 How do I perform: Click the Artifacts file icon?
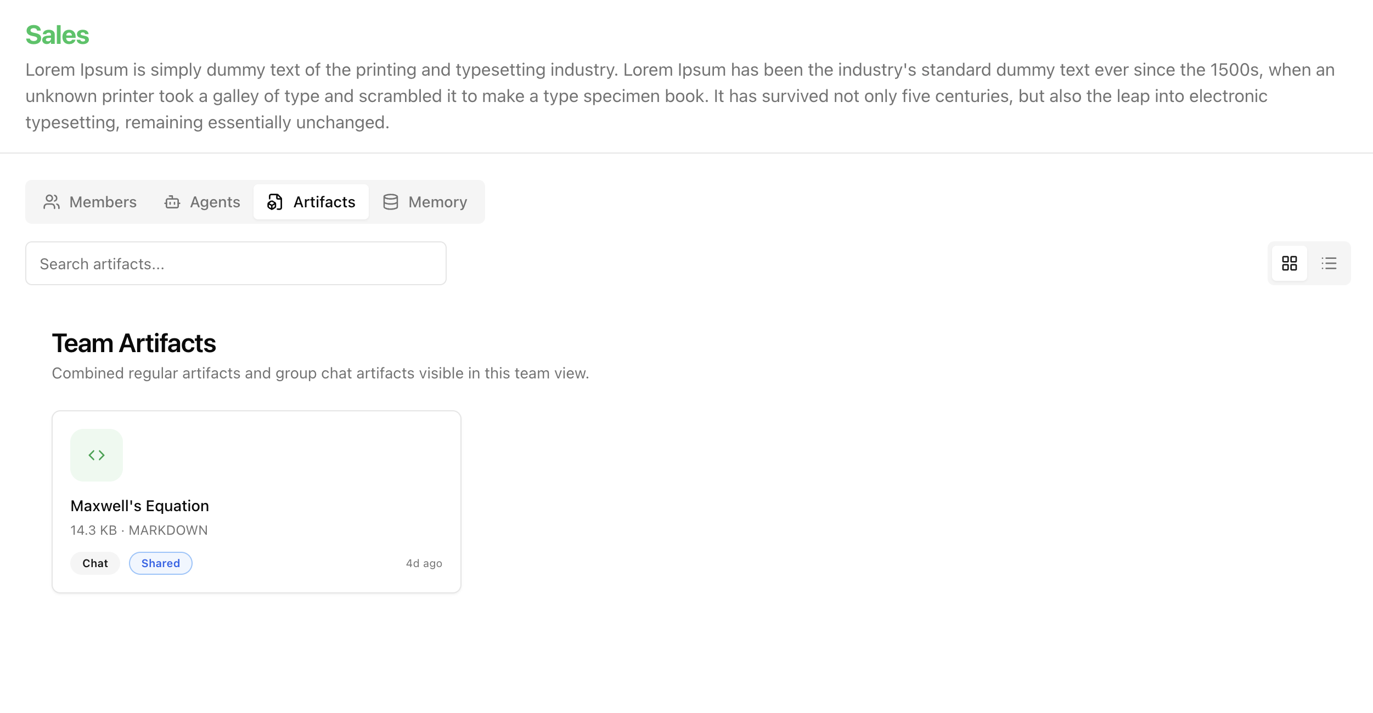[275, 202]
